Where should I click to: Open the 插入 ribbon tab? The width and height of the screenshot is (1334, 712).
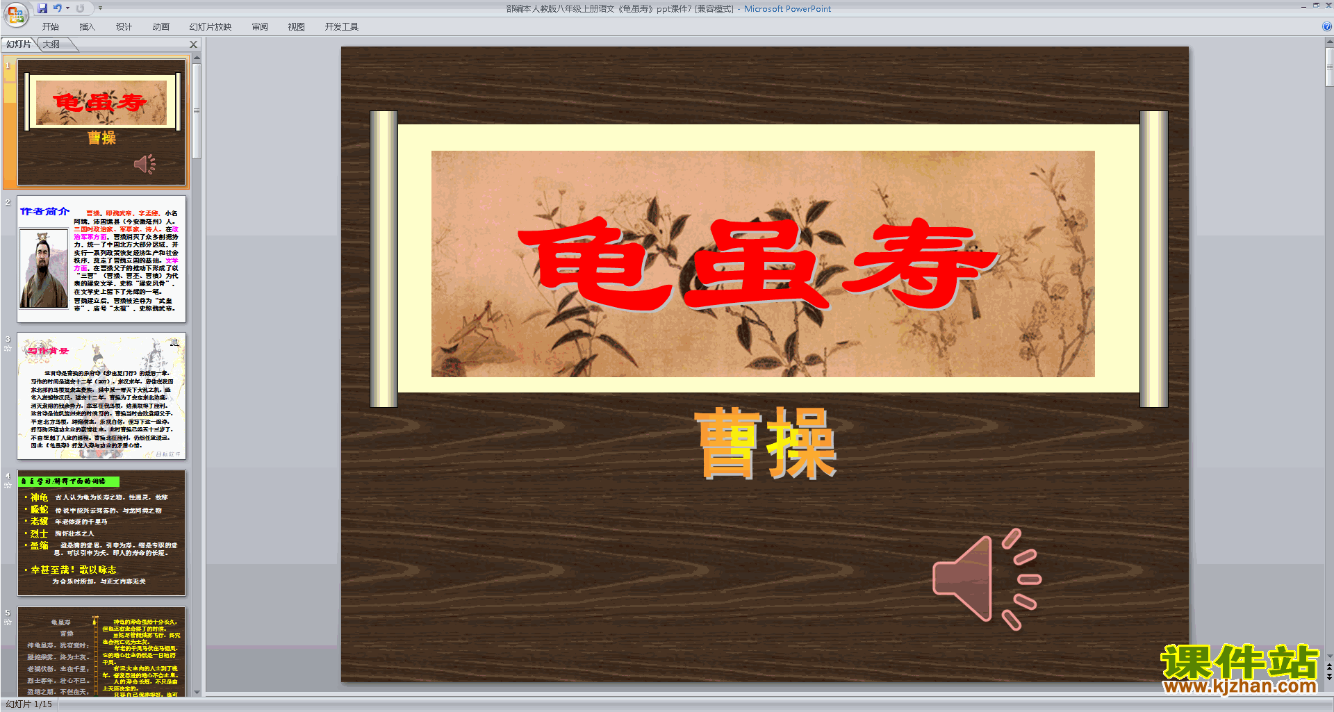coord(88,27)
